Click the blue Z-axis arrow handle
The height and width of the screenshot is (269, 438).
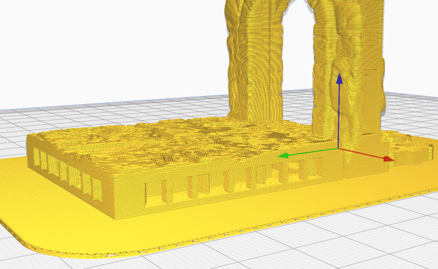click(x=339, y=78)
